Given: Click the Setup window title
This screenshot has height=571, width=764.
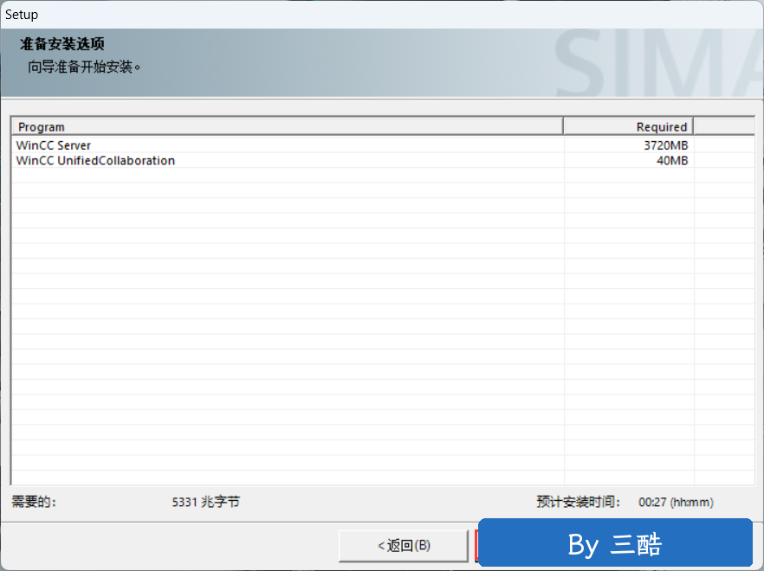Looking at the screenshot, I should [22, 15].
